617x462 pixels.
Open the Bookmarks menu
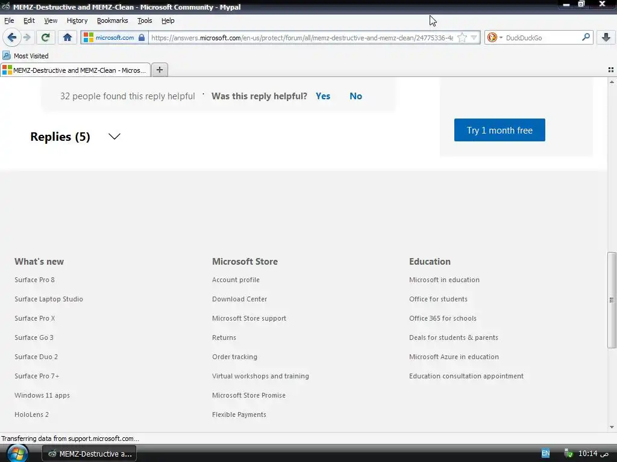pyautogui.click(x=112, y=20)
